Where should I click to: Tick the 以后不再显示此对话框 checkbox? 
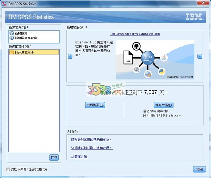(8, 170)
